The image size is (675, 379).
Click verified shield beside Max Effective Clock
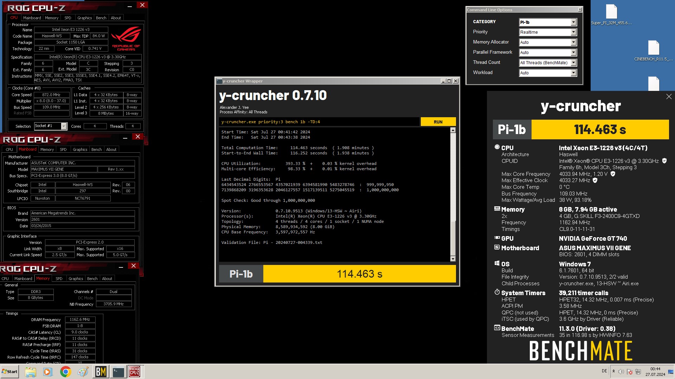click(x=595, y=180)
